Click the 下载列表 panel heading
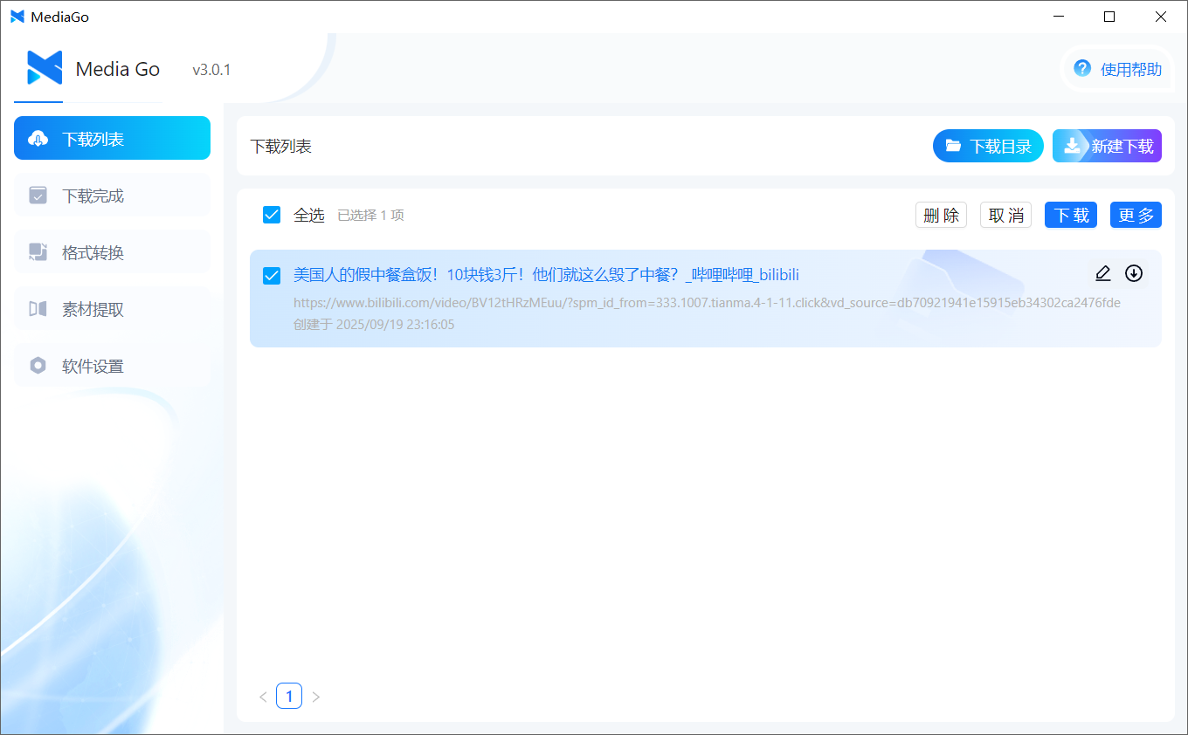The width and height of the screenshot is (1188, 735). (x=281, y=147)
